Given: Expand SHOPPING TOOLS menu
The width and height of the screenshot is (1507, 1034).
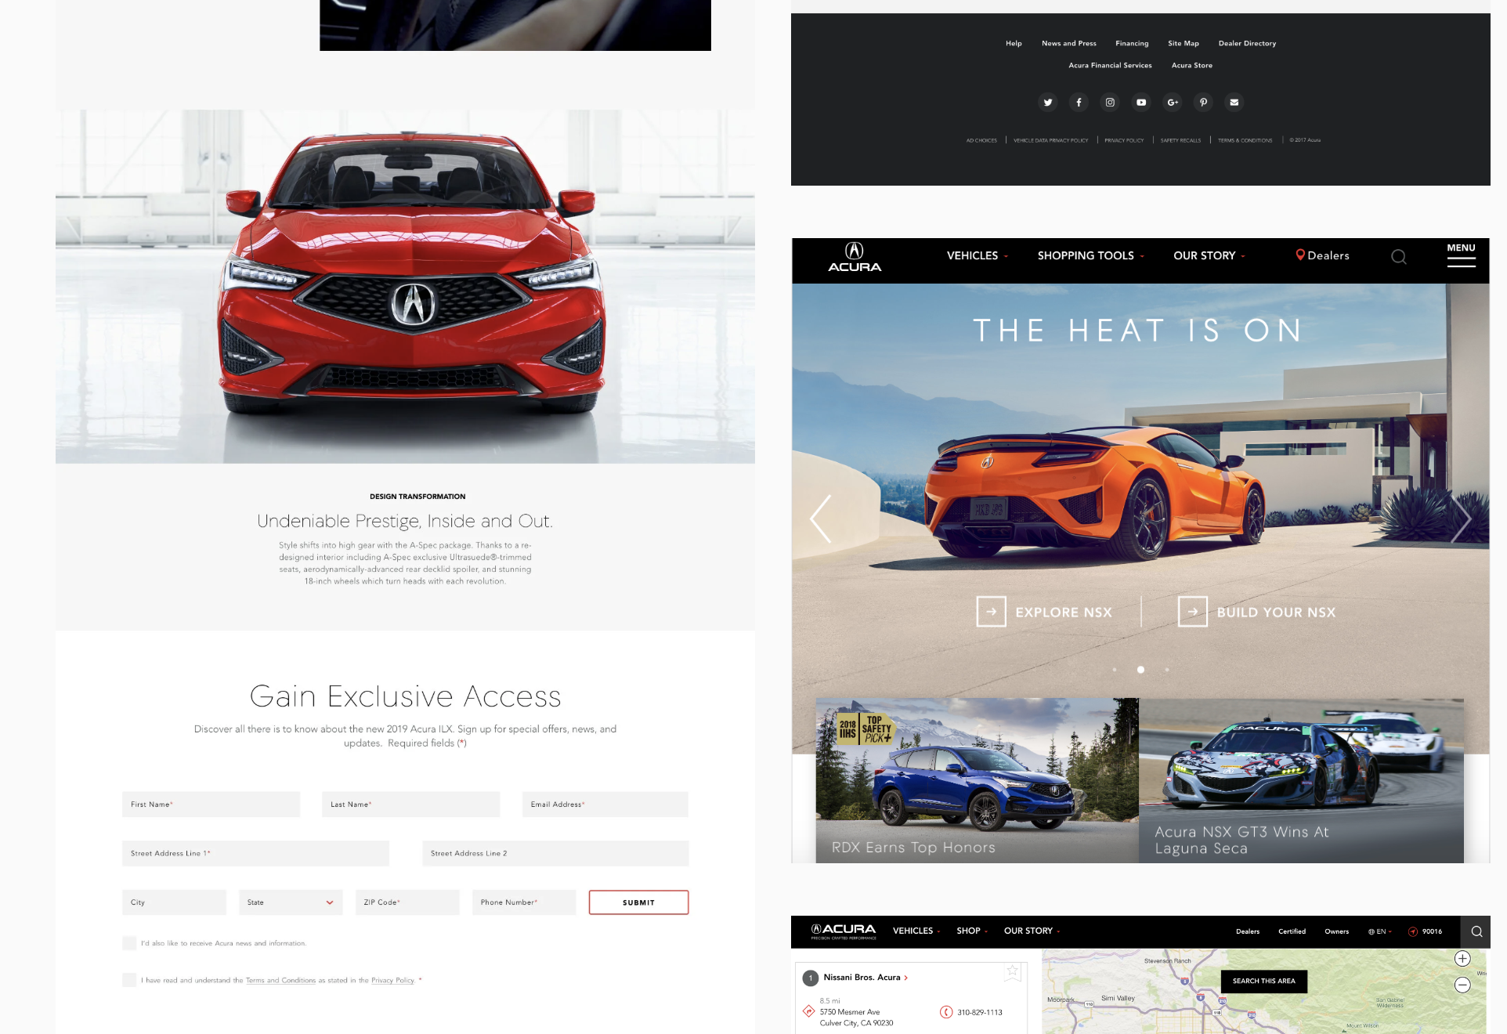Looking at the screenshot, I should [1090, 256].
